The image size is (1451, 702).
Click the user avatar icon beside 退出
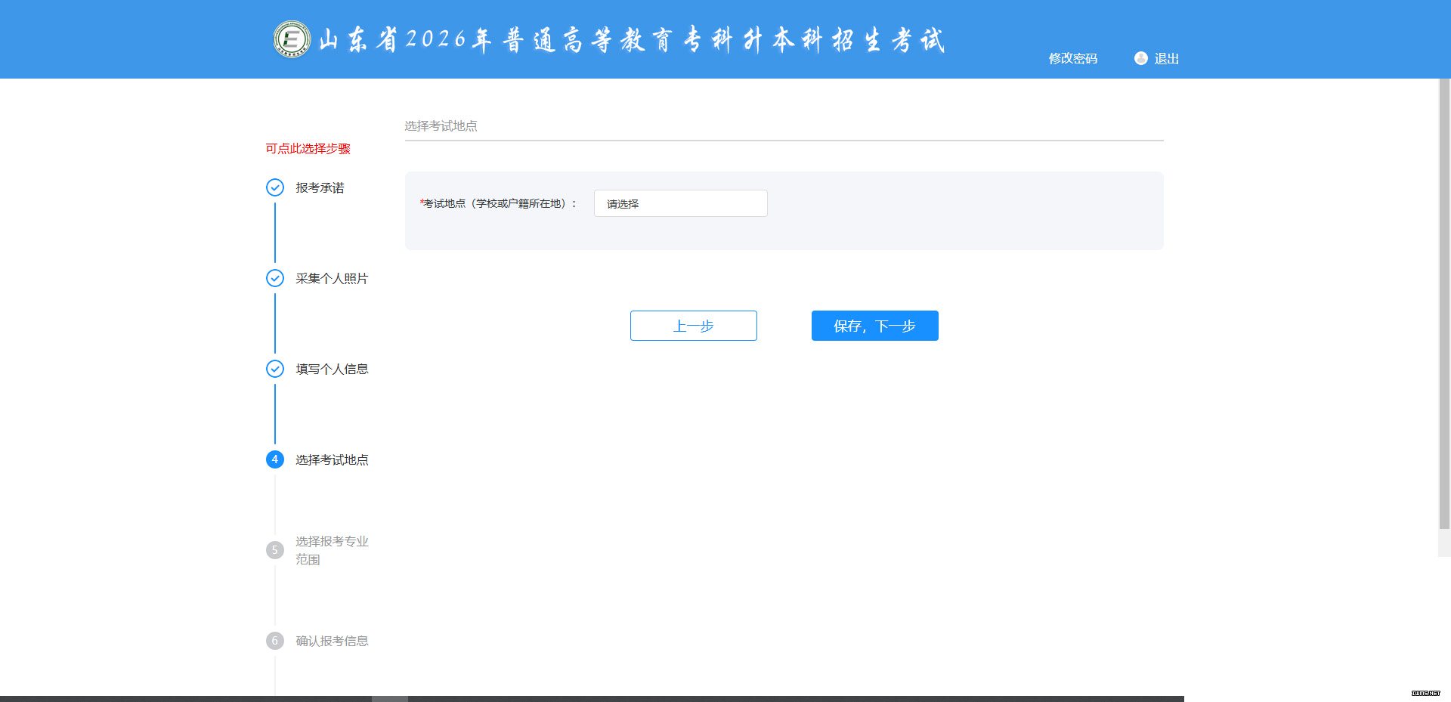tap(1140, 58)
